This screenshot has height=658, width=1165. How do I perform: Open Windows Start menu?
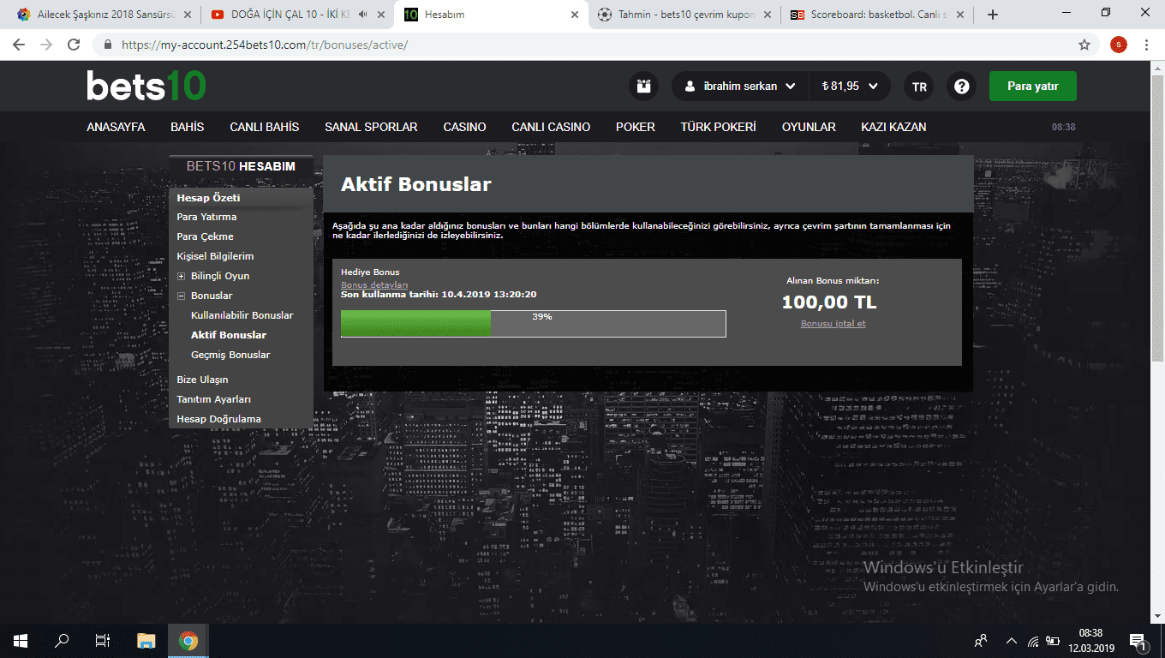click(x=21, y=640)
